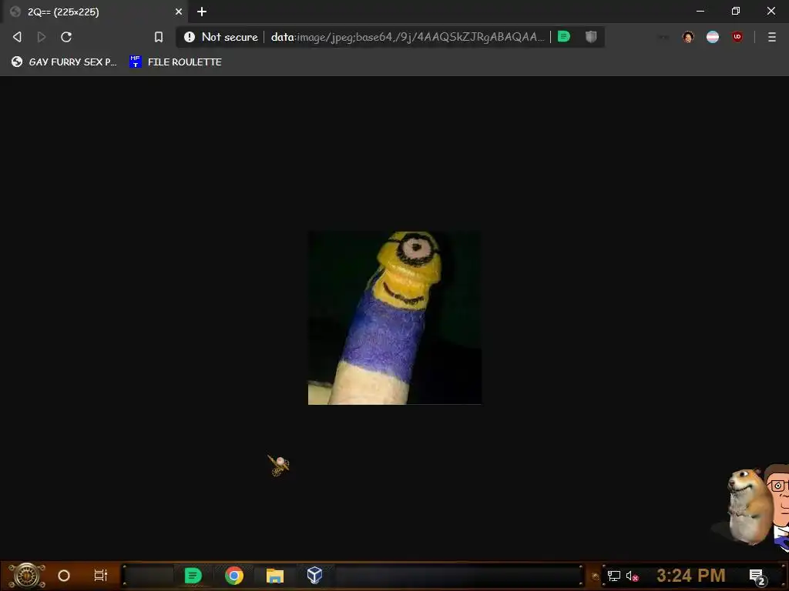Open the green chat app on taskbar
The height and width of the screenshot is (591, 789).
pos(193,576)
